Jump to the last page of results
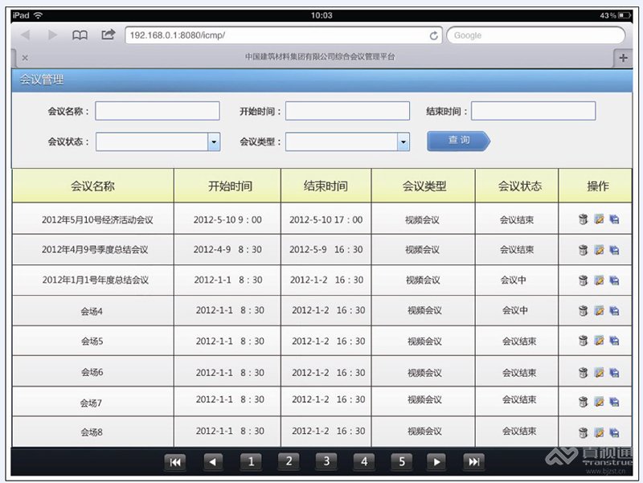 [474, 461]
